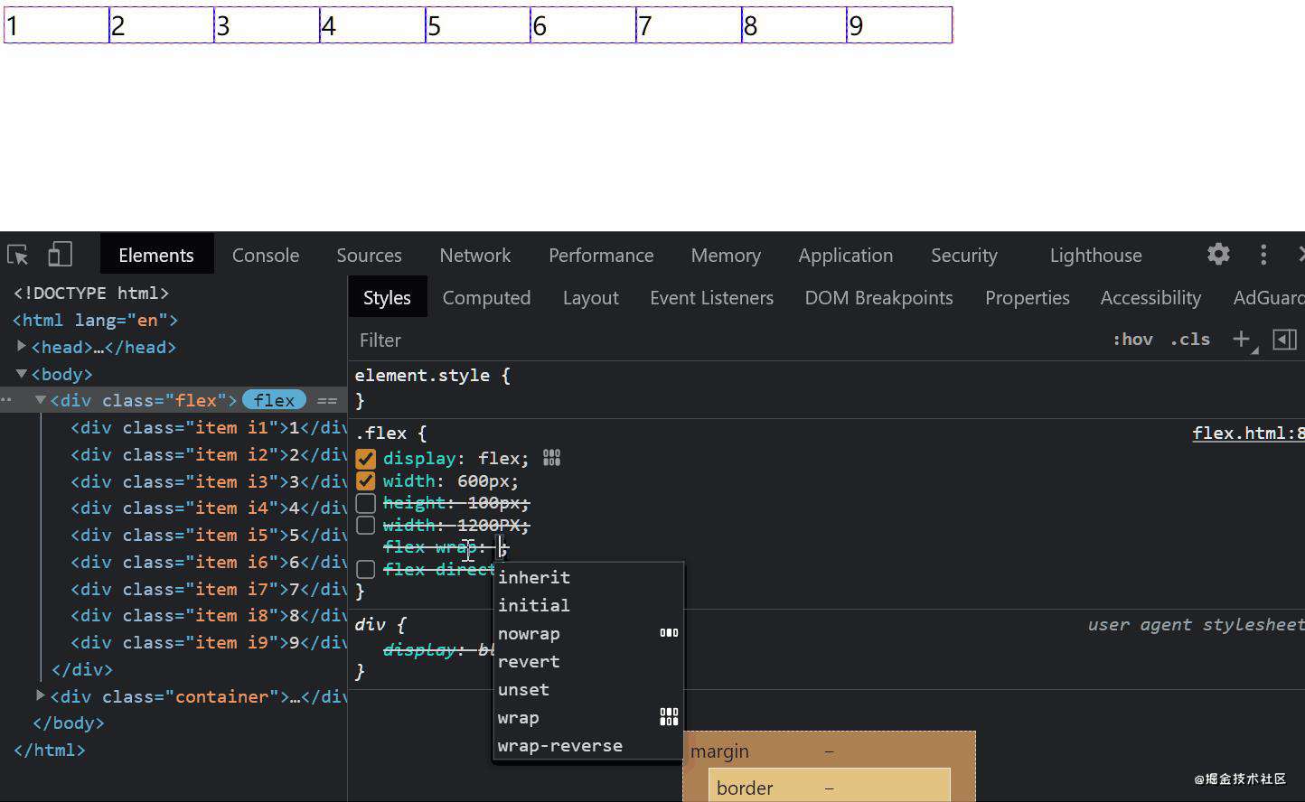The height and width of the screenshot is (802, 1305).
Task: Select the html lang en node
Action: pos(96,320)
